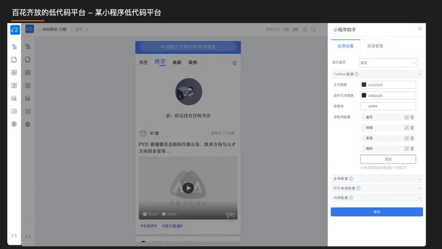Open the 首页 page dropdown in breadcrumb
The width and height of the screenshot is (442, 249).
(88, 29)
